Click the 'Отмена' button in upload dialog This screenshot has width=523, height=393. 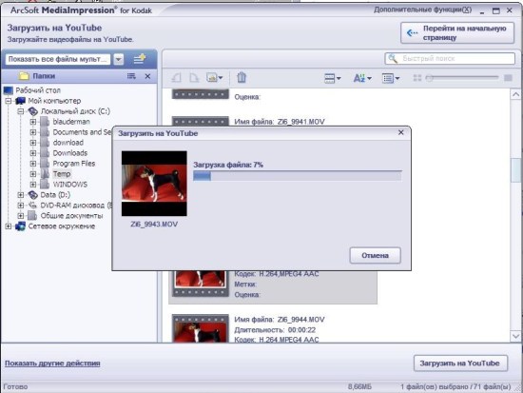375,255
